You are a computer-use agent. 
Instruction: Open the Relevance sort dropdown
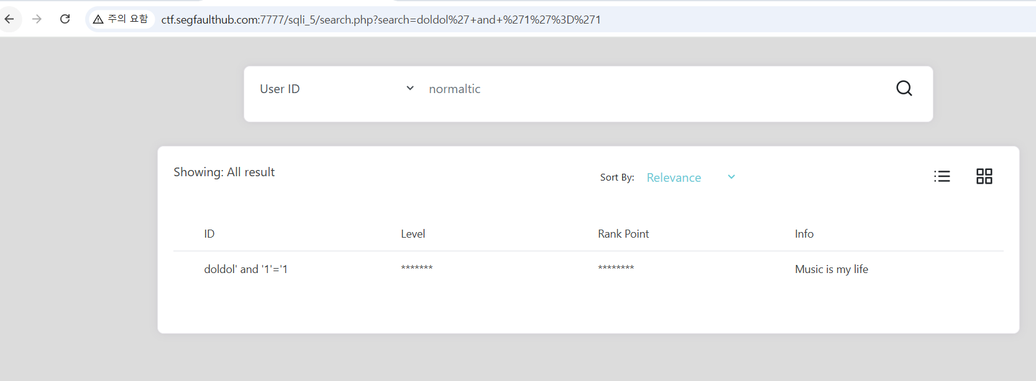[x=674, y=177]
